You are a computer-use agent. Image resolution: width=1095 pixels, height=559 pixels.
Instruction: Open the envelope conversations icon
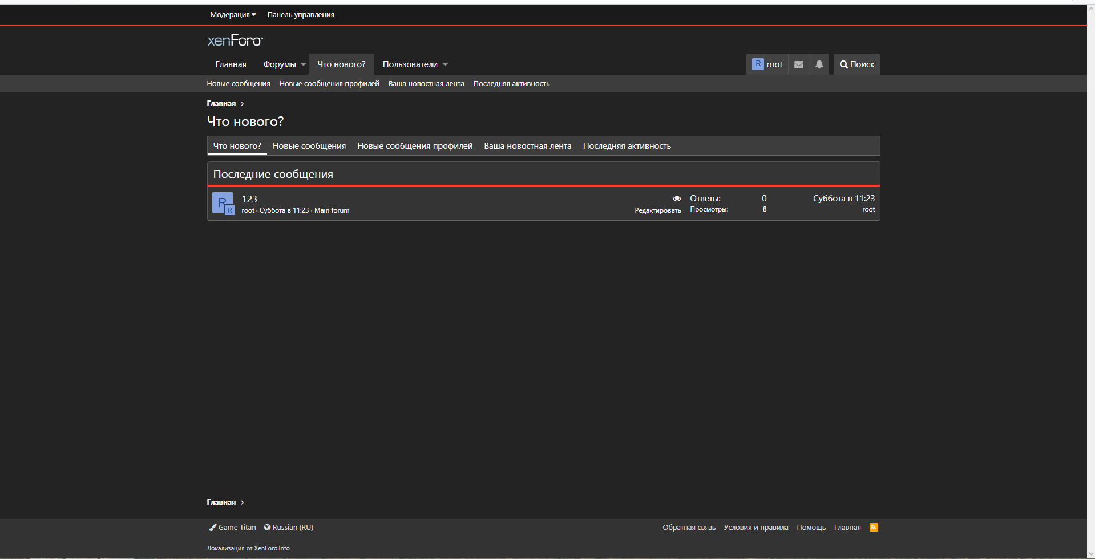point(799,64)
